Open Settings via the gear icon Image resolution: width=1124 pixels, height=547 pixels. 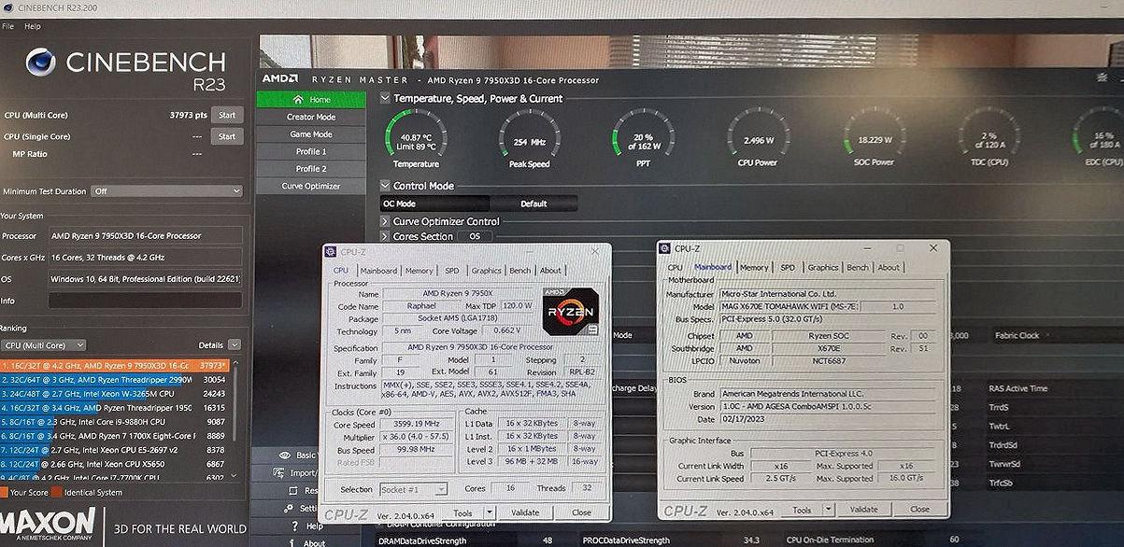[289, 509]
